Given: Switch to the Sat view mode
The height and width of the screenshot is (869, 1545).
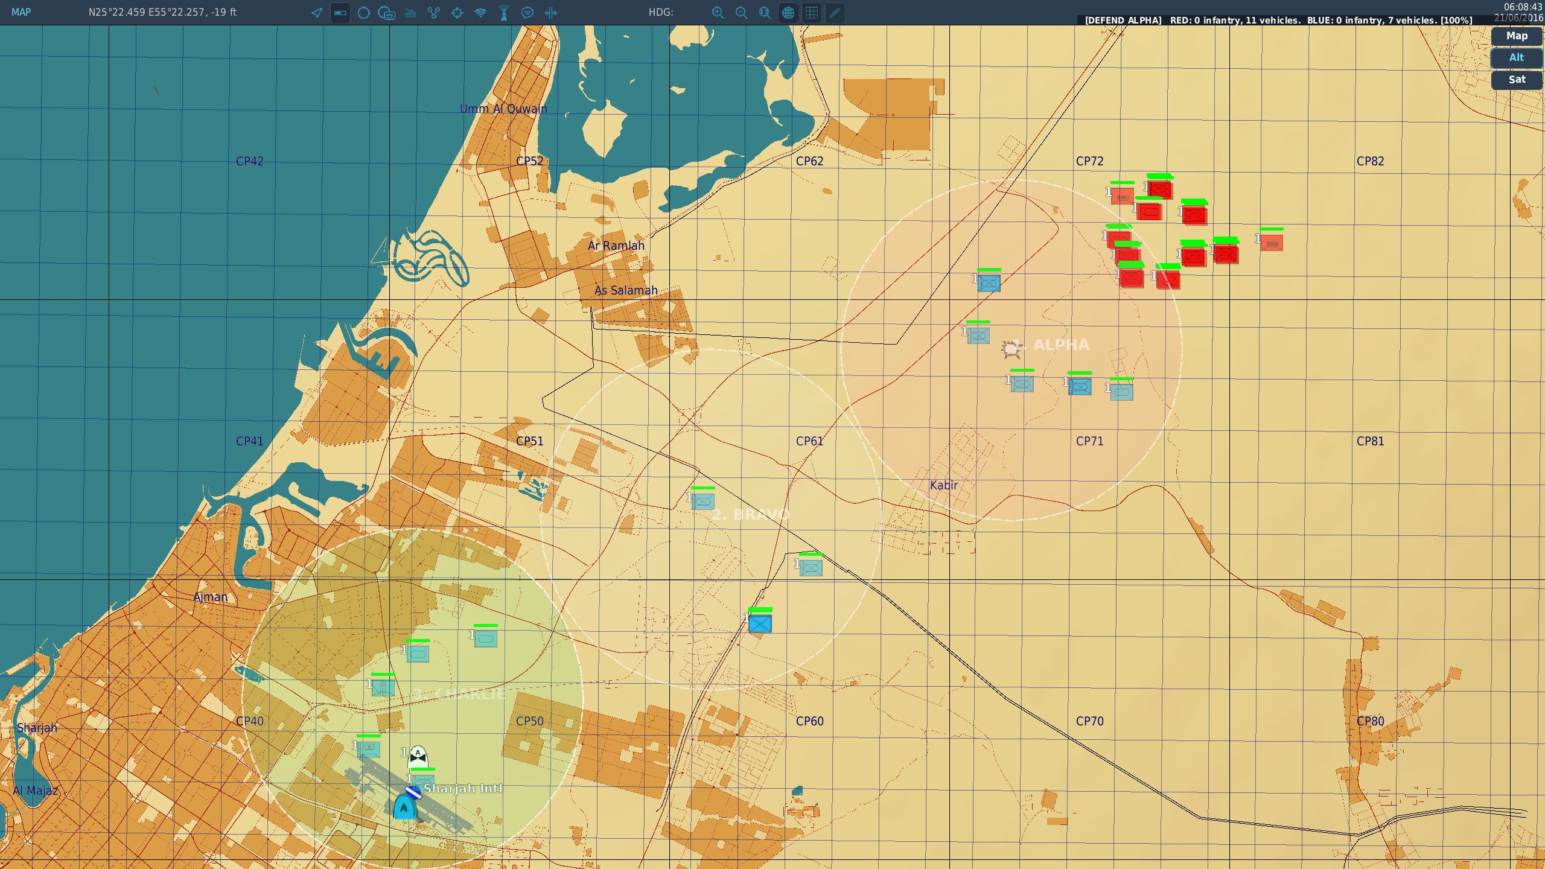Looking at the screenshot, I should pyautogui.click(x=1516, y=80).
